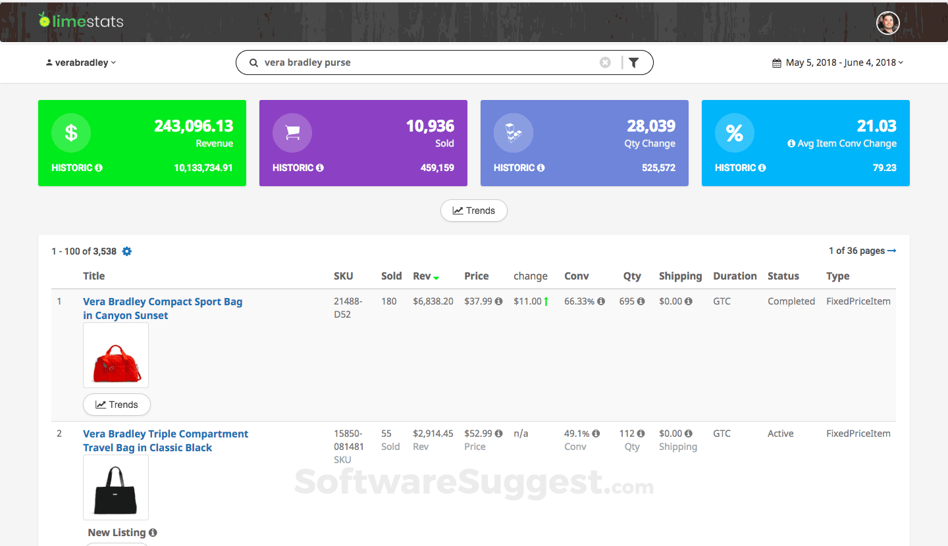
Task: Open the filter funnel options
Action: pyautogui.click(x=633, y=62)
